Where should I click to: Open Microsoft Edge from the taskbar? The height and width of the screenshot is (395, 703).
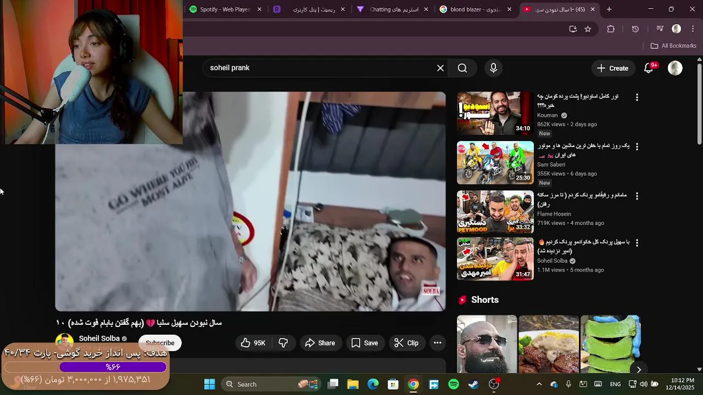click(x=373, y=385)
